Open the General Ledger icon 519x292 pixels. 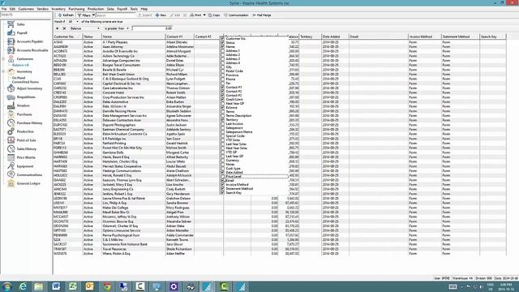11,183
